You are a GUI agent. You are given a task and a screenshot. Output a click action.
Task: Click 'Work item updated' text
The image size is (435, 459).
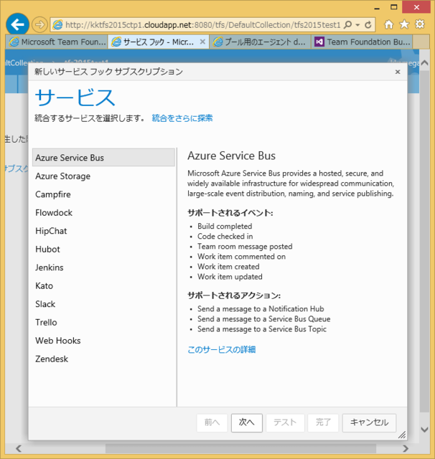point(230,277)
